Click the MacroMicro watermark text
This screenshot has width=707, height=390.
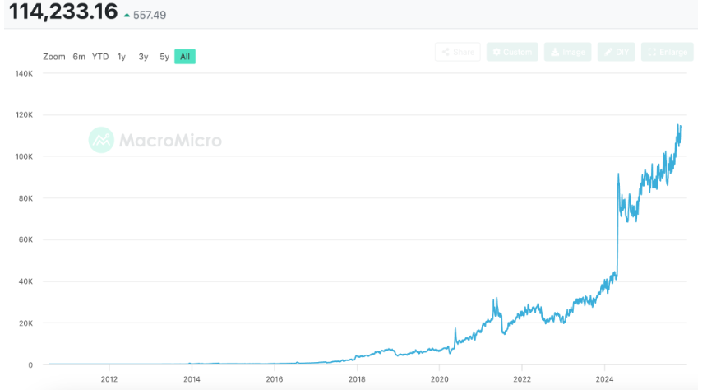(171, 141)
